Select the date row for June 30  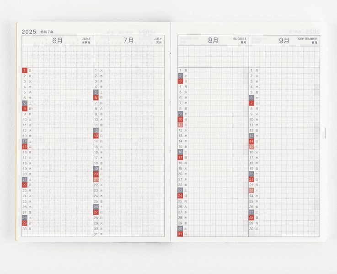[57, 228]
